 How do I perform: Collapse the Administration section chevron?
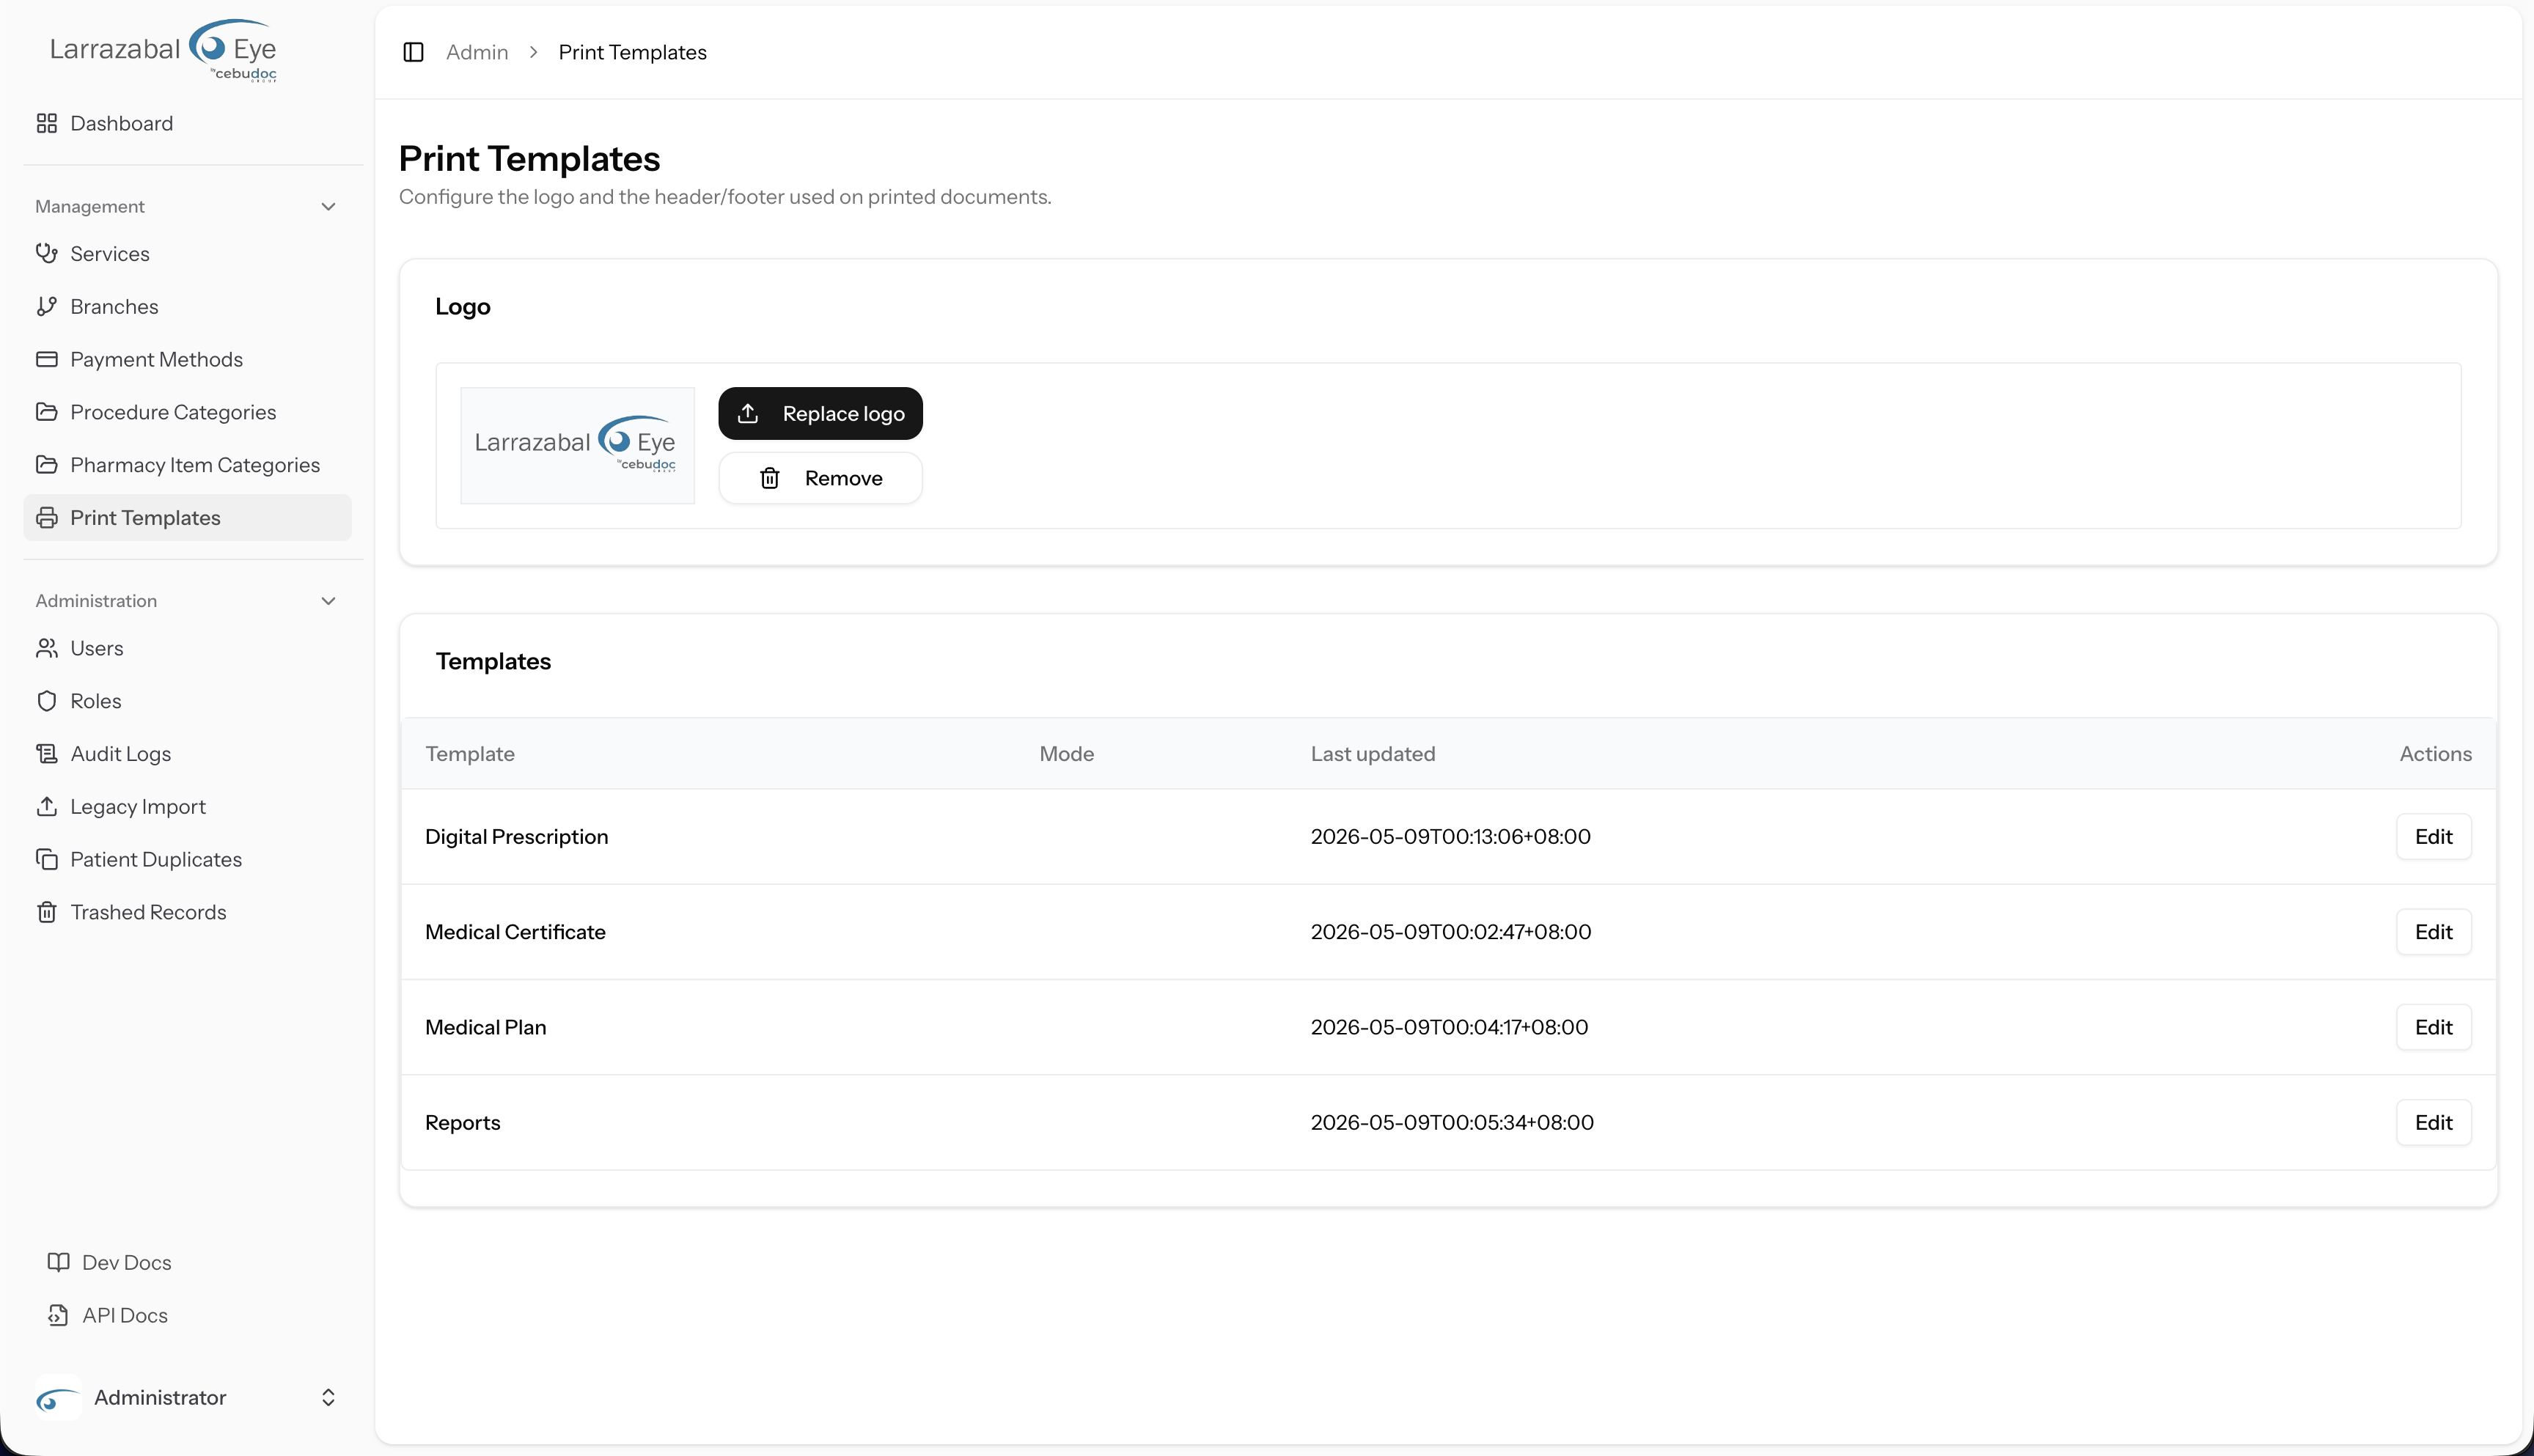tap(328, 601)
